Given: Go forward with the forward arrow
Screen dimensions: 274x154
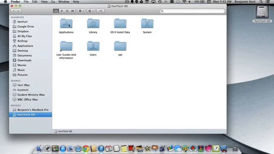Looking at the screenshot, I should [18, 11].
